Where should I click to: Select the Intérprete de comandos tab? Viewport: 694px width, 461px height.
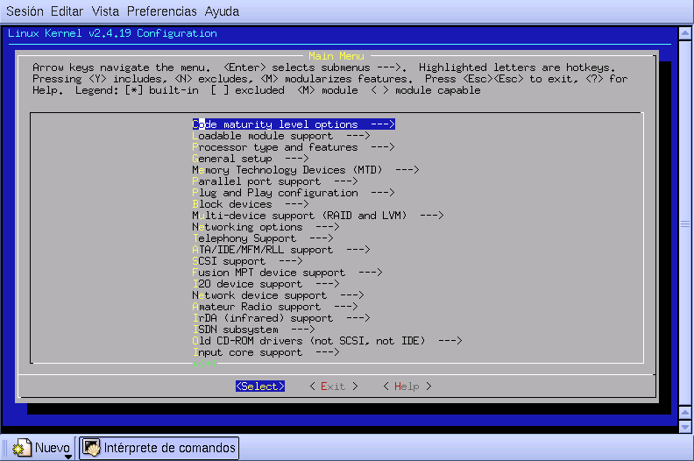[159, 448]
